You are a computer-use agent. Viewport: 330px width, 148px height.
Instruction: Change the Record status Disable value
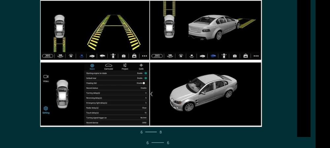pos(144,88)
